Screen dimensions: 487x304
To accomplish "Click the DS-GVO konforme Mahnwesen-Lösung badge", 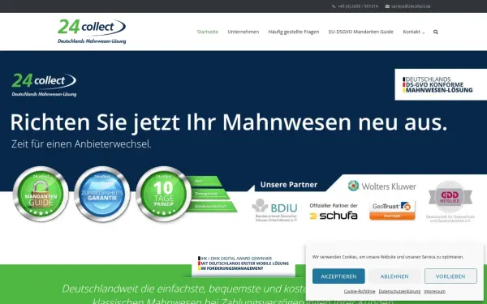I will point(441,84).
